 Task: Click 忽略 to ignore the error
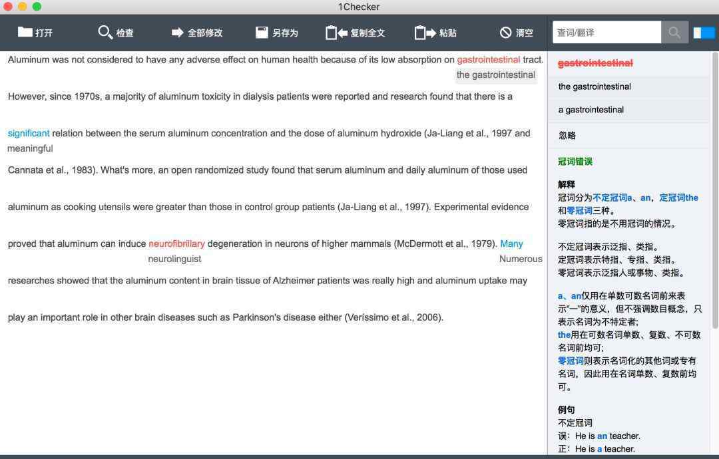click(x=567, y=135)
